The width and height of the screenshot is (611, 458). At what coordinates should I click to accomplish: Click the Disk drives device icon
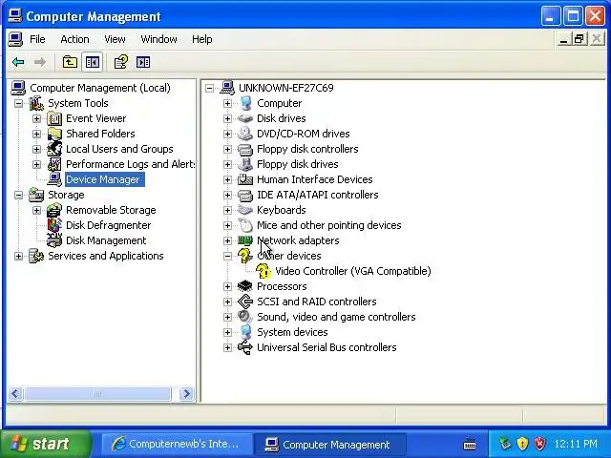tap(245, 118)
